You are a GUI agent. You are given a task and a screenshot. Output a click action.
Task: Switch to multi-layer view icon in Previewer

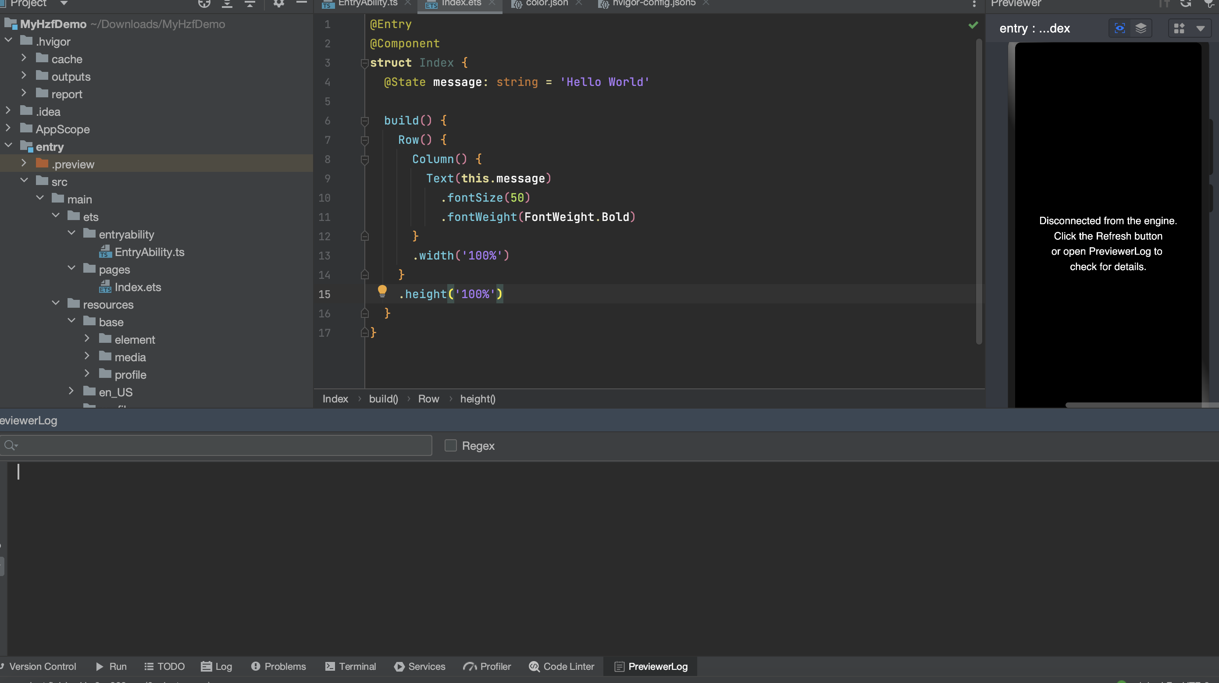pos(1141,28)
